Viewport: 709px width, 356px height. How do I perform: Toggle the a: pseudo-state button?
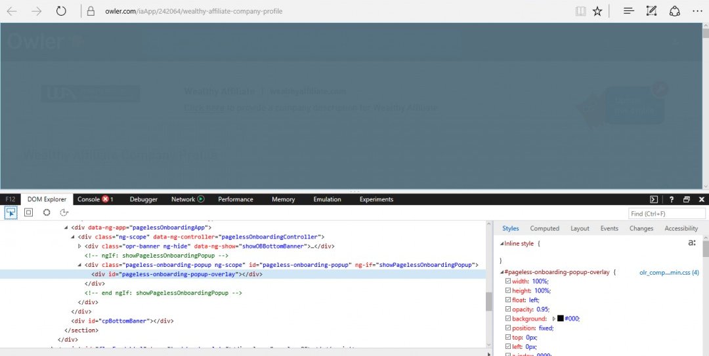[x=692, y=243]
